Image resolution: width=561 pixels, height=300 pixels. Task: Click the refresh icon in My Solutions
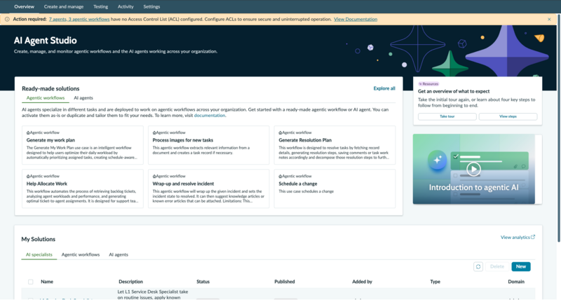[x=478, y=266]
